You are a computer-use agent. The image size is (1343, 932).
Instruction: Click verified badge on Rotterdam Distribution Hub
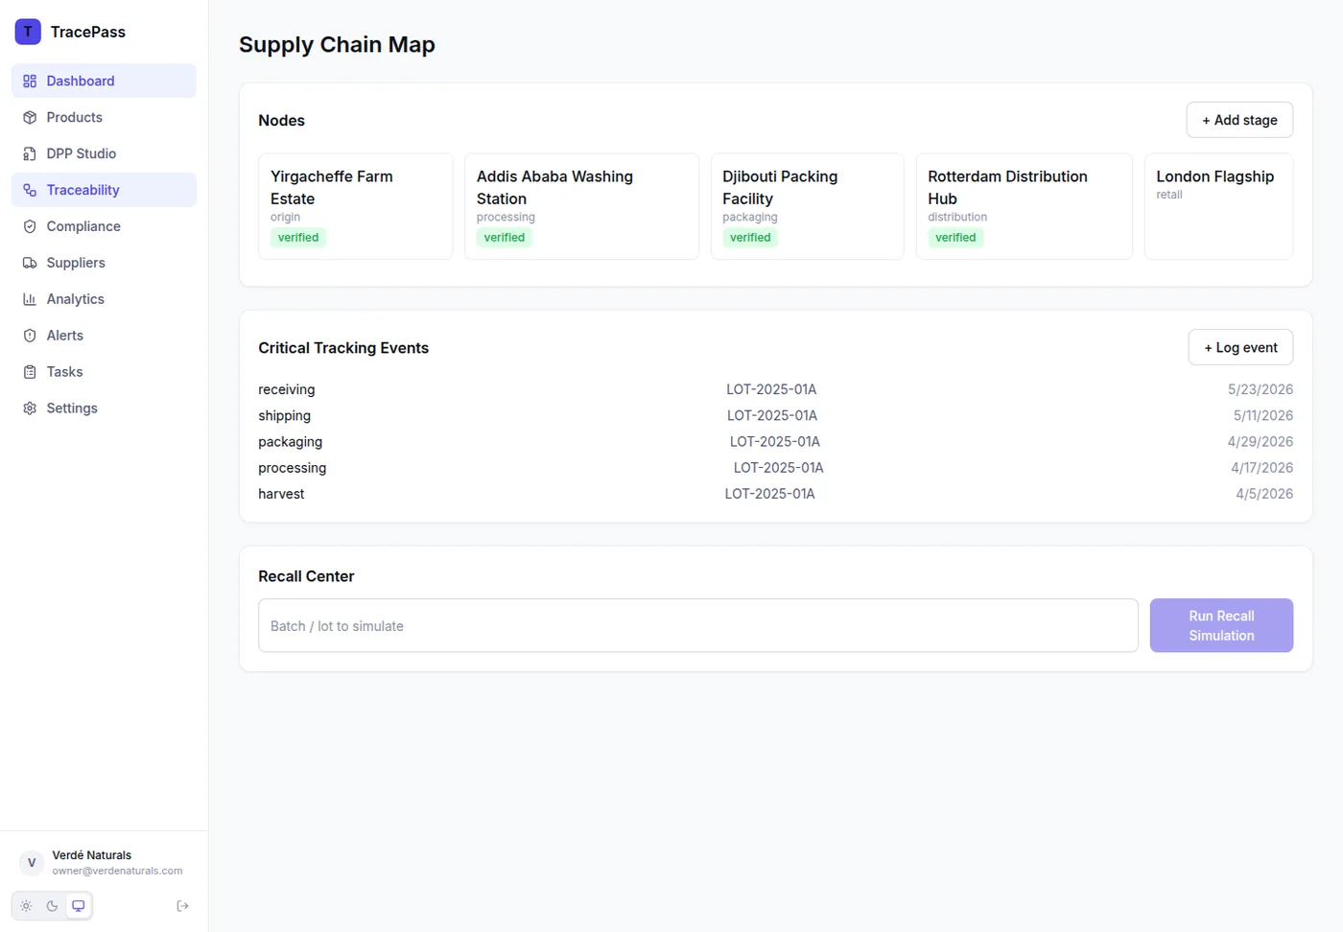point(955,238)
